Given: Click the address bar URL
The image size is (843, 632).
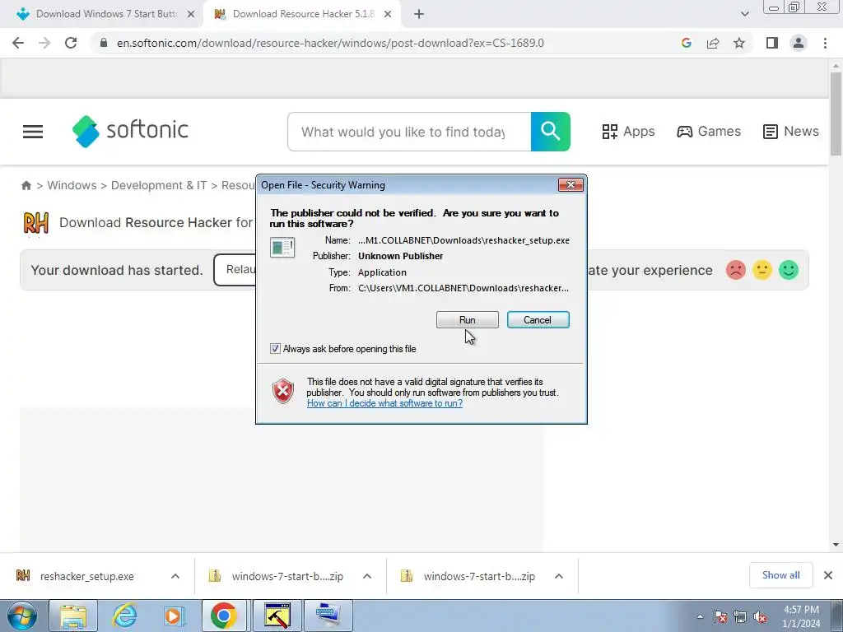Looking at the screenshot, I should [330, 43].
